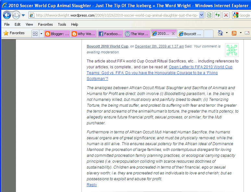Open the File menu
Screen dimensions: 251x192
[7, 24]
